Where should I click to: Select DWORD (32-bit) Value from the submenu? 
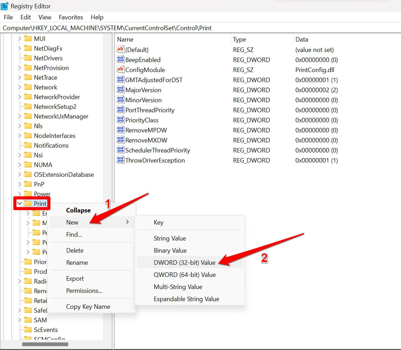coord(185,262)
